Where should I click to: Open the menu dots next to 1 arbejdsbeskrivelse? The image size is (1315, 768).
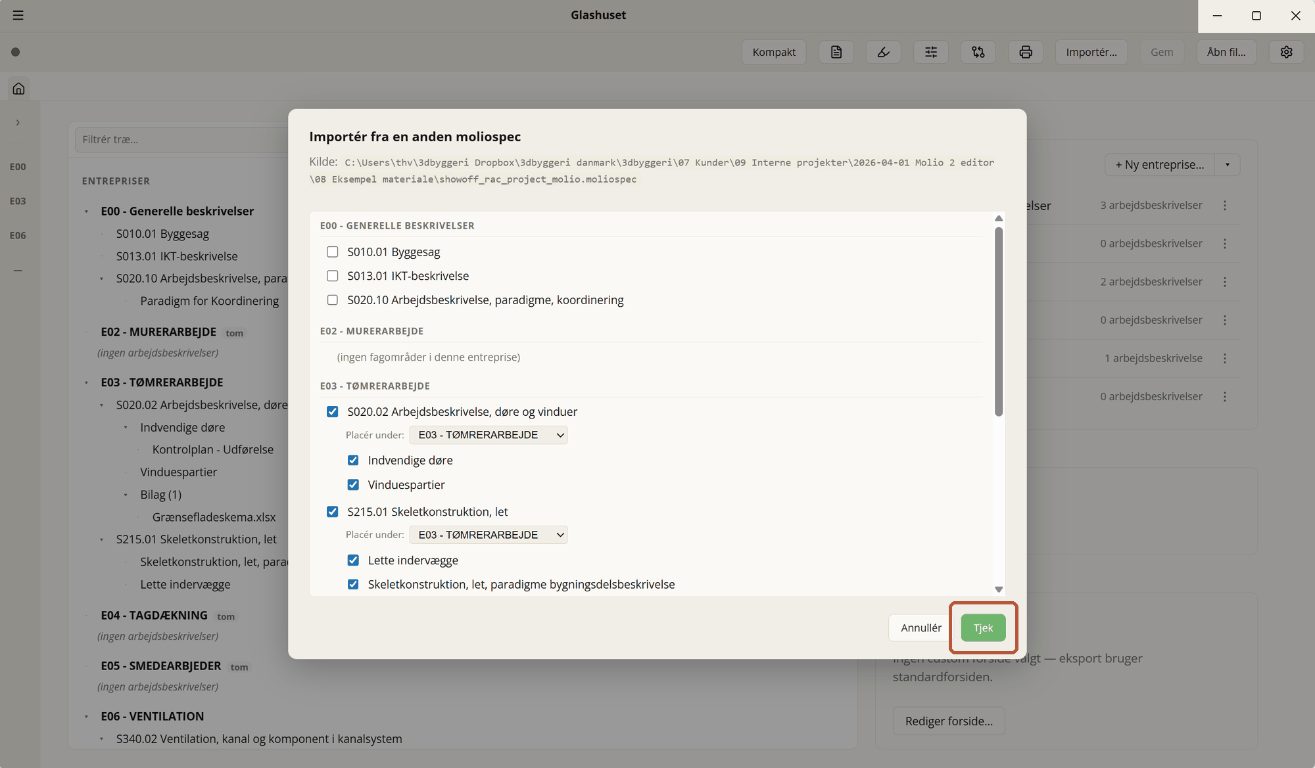(1225, 359)
